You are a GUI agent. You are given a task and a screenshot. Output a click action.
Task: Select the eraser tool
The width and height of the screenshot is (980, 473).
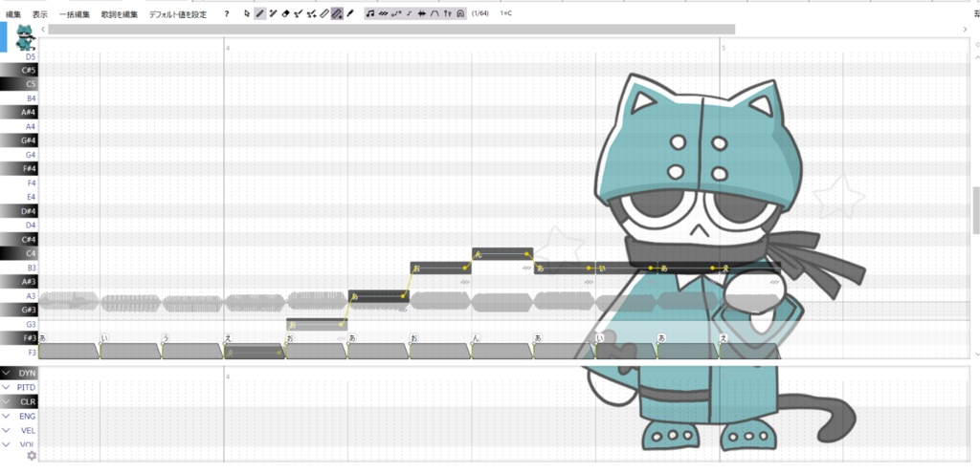285,13
